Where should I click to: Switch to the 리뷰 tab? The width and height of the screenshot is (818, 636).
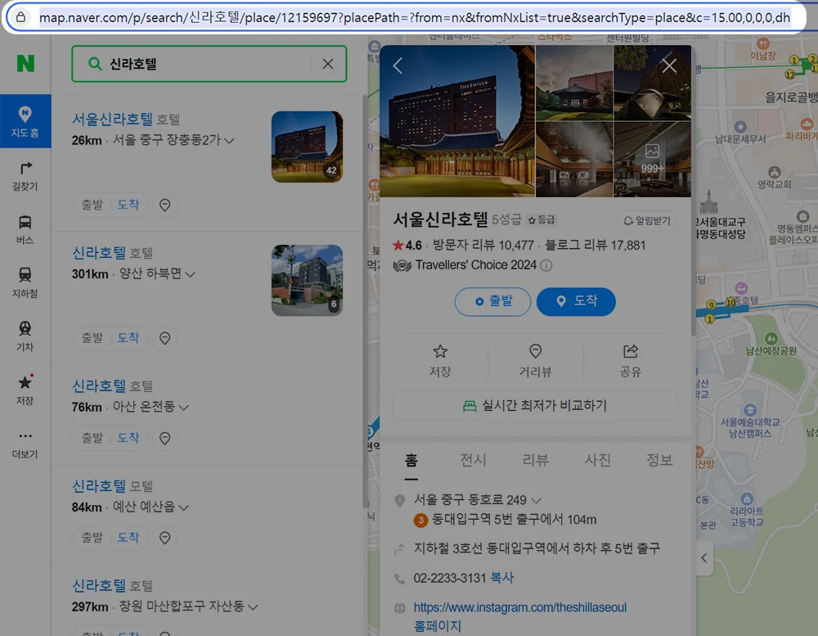click(x=535, y=460)
